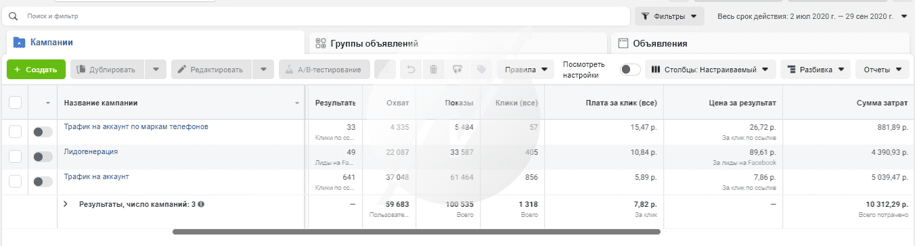Click the Редактировать button
This screenshot has width=915, height=246.
coord(212,69)
